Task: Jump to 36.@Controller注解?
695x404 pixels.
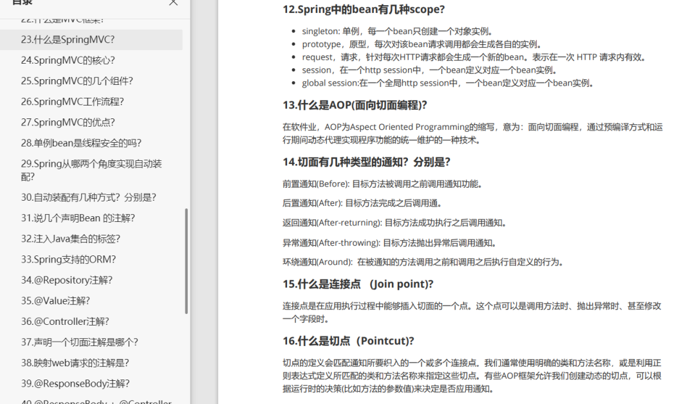Action: pyautogui.click(x=65, y=321)
